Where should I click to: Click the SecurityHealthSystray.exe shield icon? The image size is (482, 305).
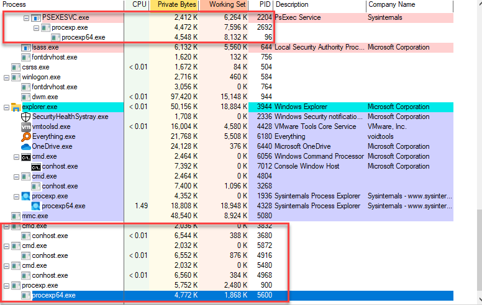tap(26, 117)
